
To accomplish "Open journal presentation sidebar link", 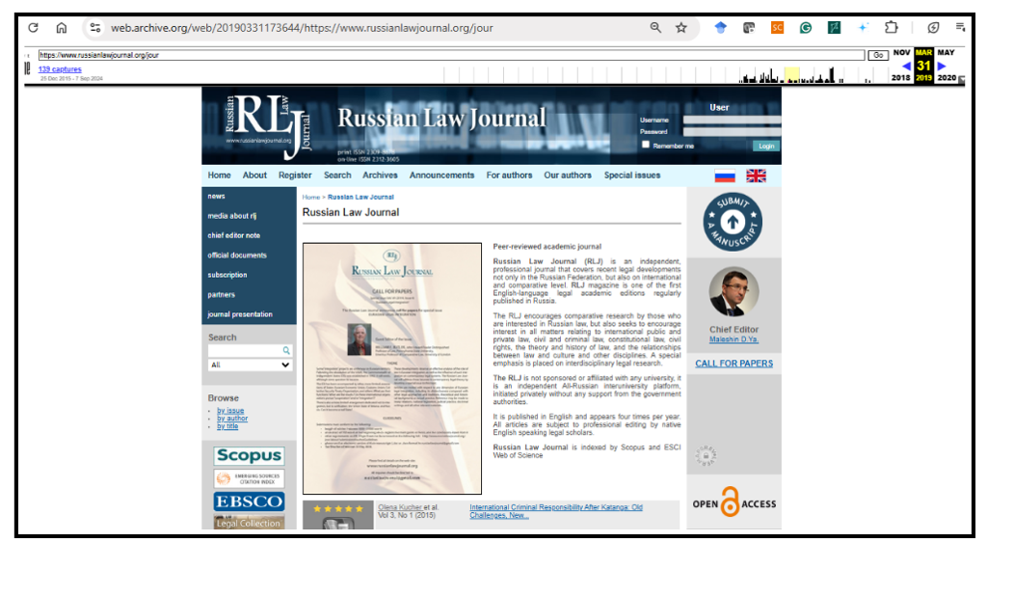I will [240, 314].
